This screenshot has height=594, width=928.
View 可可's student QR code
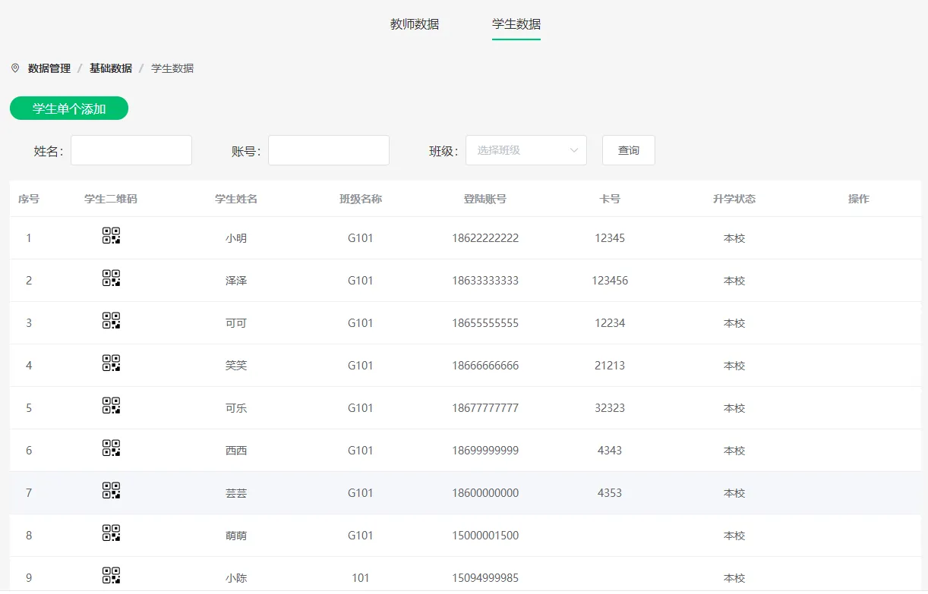coord(110,321)
